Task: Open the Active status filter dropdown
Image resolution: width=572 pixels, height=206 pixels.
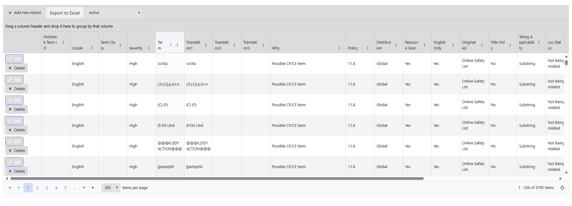Action: [x=114, y=13]
